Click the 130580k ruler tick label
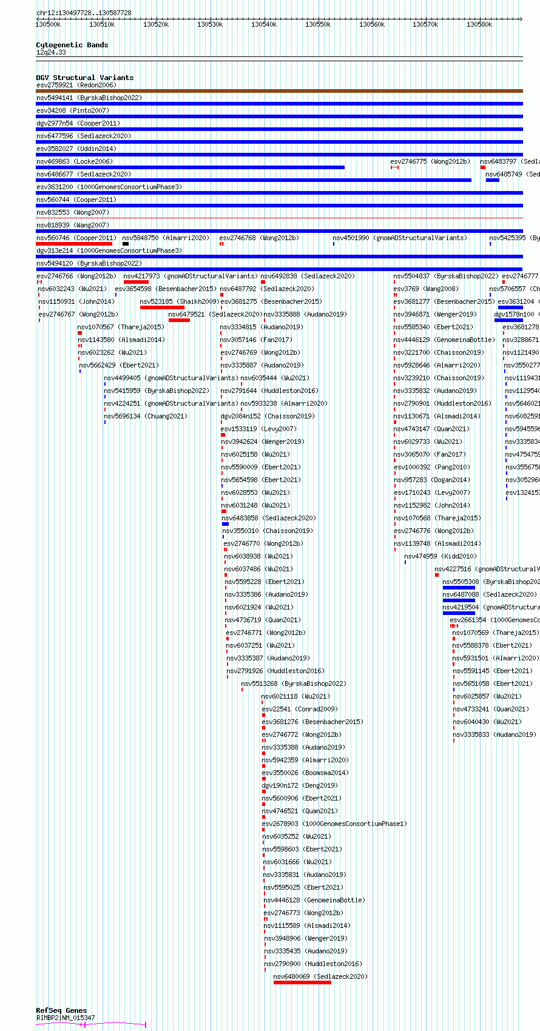540x1031 pixels. coord(479,24)
